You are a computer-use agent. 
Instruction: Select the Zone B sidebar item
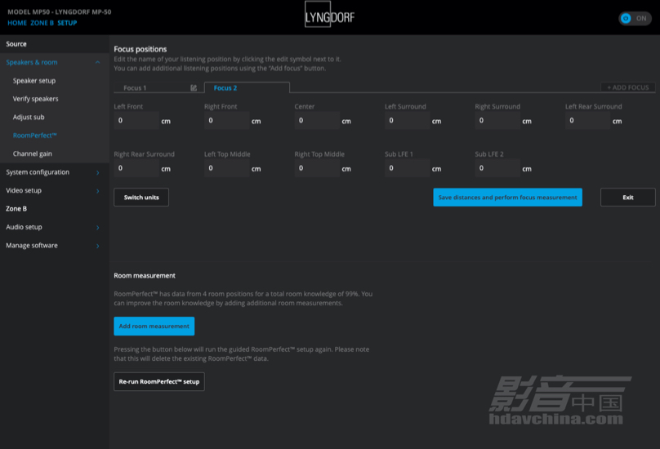pyautogui.click(x=16, y=209)
